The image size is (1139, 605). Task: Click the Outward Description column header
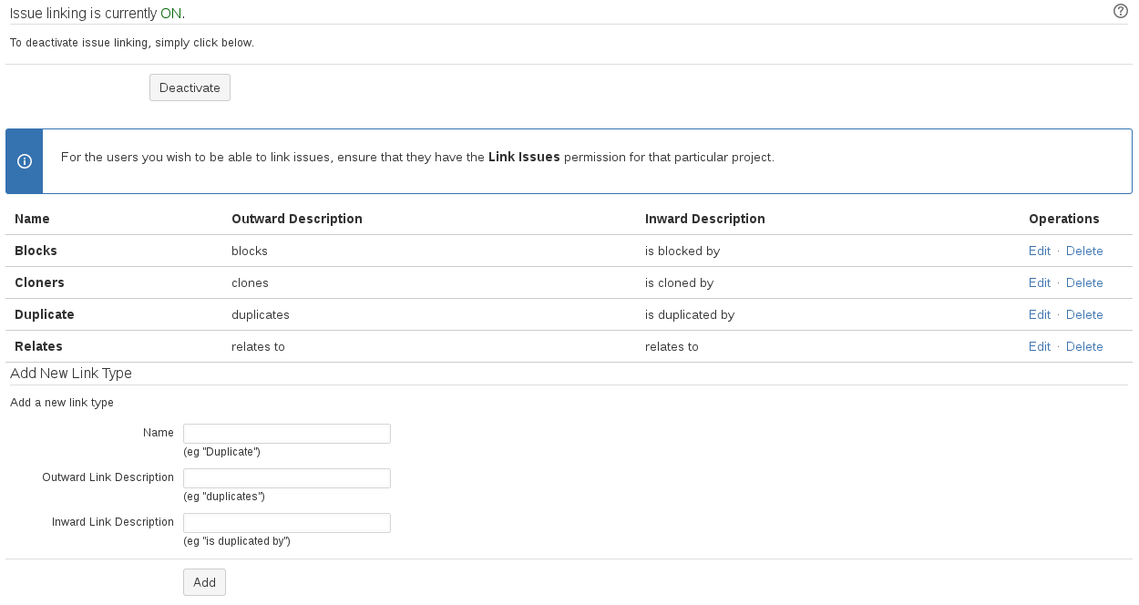tap(297, 219)
